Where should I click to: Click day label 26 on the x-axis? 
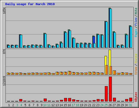pyautogui.click(x=110, y=105)
